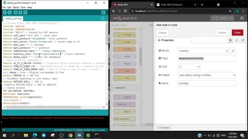This screenshot has width=248, height=139.
Task: Open Chrome from the taskbar
Action: pos(71,136)
